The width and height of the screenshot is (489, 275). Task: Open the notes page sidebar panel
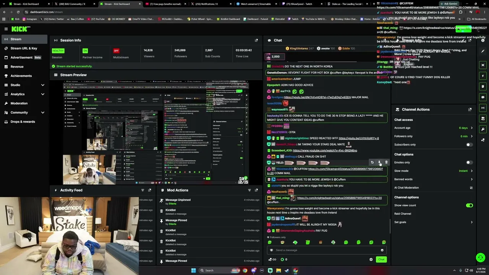[483, 86]
